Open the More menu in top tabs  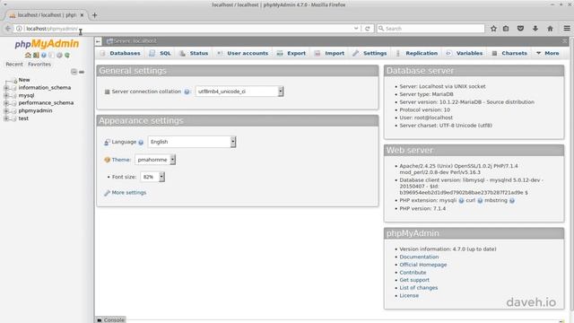pos(548,53)
